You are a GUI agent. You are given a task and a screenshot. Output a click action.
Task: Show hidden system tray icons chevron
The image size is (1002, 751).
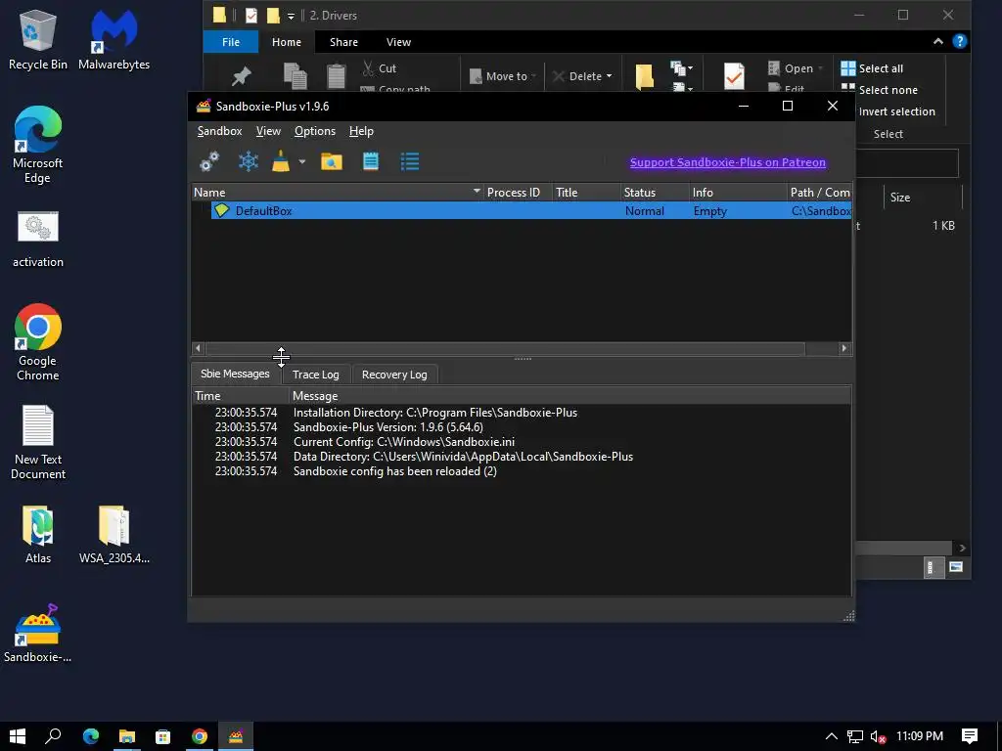pos(831,736)
